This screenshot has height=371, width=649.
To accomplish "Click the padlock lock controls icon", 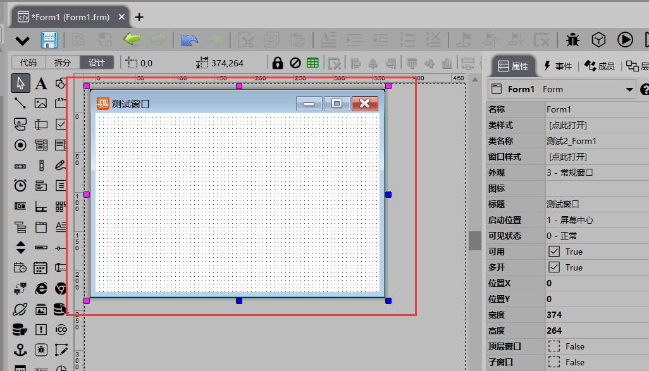I will coord(277,63).
